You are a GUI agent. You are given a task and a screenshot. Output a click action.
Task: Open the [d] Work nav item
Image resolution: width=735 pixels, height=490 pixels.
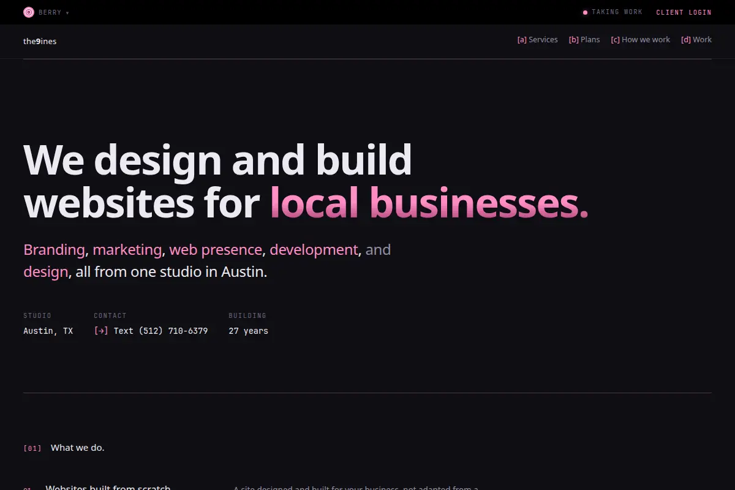696,40
